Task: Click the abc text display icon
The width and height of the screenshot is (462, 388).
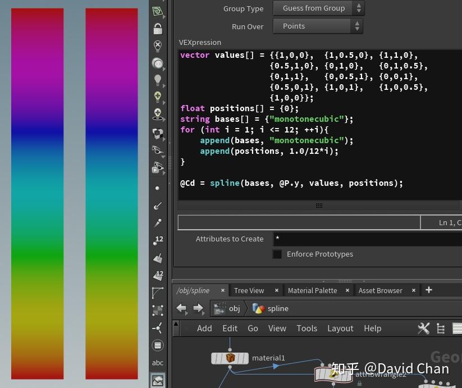Action: click(158, 363)
